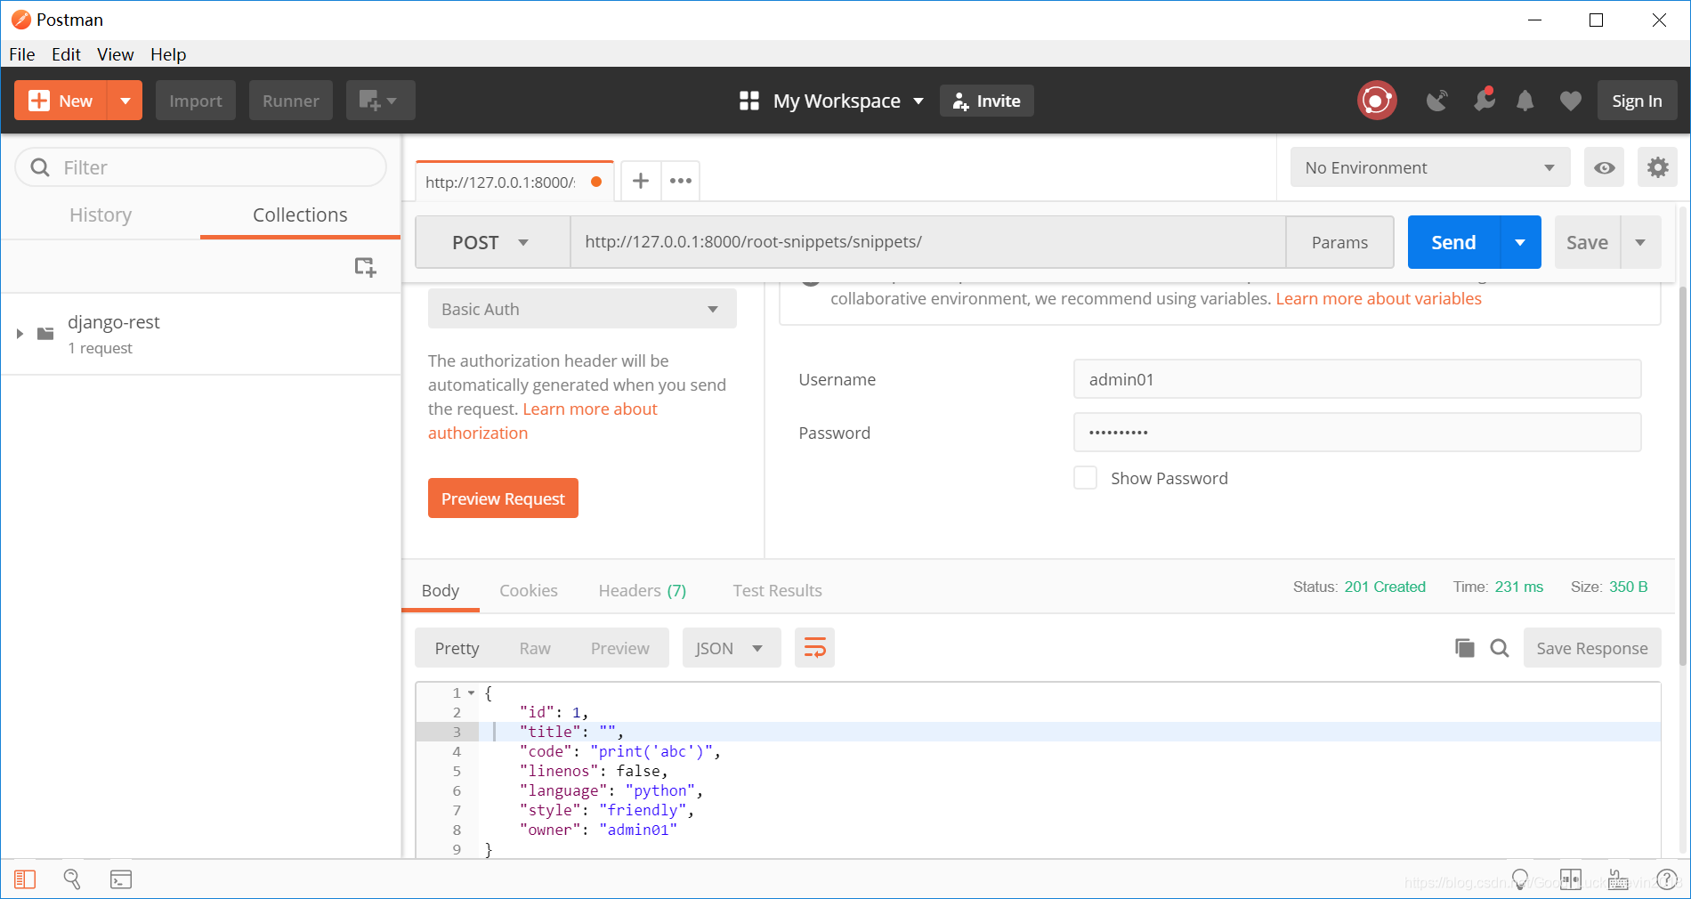The width and height of the screenshot is (1691, 899).
Task: Open the Help menu
Action: 168,54
